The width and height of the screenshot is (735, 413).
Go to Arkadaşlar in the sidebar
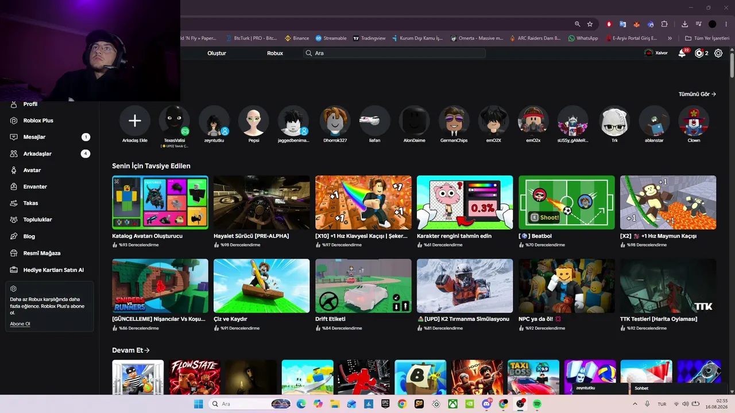coord(49,154)
